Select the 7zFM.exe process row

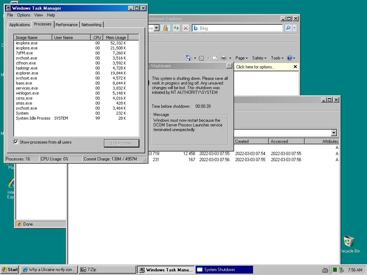pos(76,53)
